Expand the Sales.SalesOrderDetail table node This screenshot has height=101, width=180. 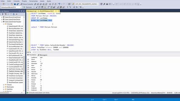click(x=2, y=20)
